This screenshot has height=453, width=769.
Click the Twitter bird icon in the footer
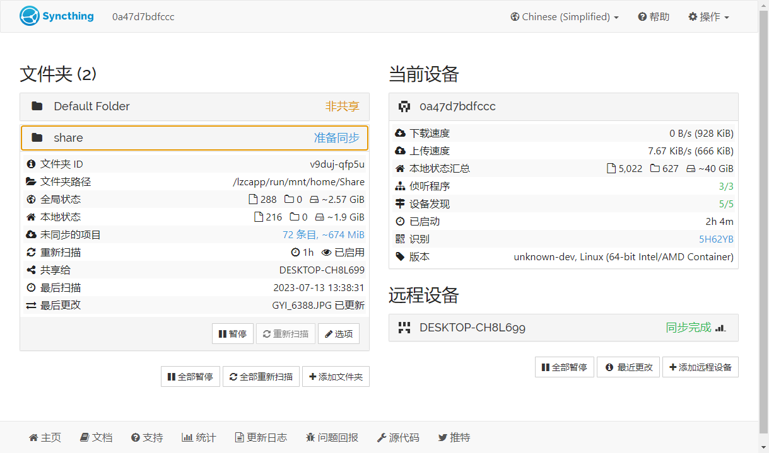443,437
